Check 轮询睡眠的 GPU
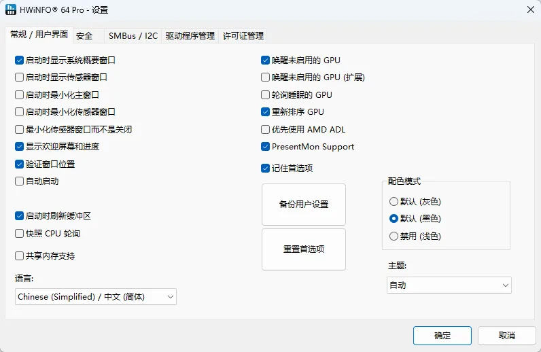Viewport: 541px width, 352px height. [265, 94]
